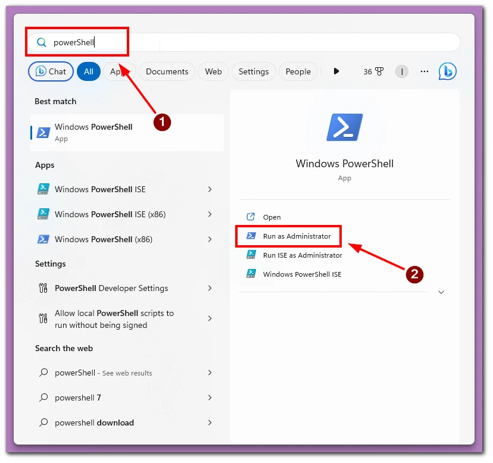Choose Open in the preview pane

[x=272, y=217]
